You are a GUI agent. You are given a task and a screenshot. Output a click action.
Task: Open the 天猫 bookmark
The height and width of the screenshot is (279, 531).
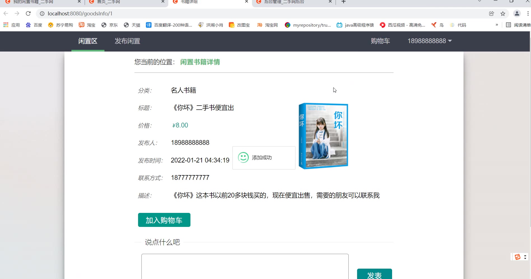pyautogui.click(x=132, y=25)
